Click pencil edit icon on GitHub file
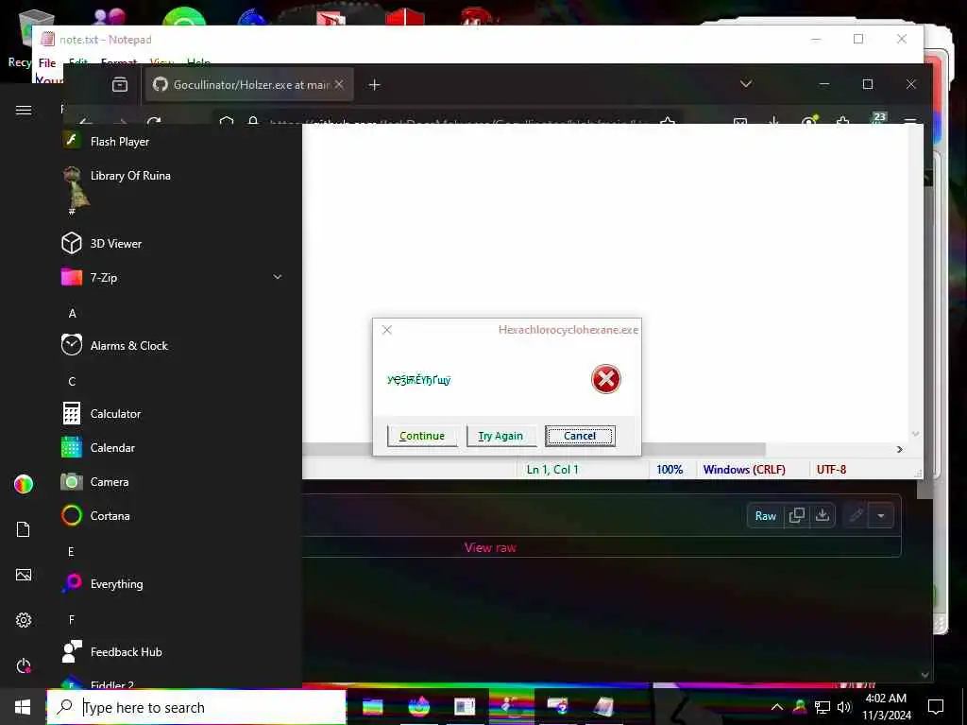This screenshot has height=725, width=967. click(x=856, y=516)
